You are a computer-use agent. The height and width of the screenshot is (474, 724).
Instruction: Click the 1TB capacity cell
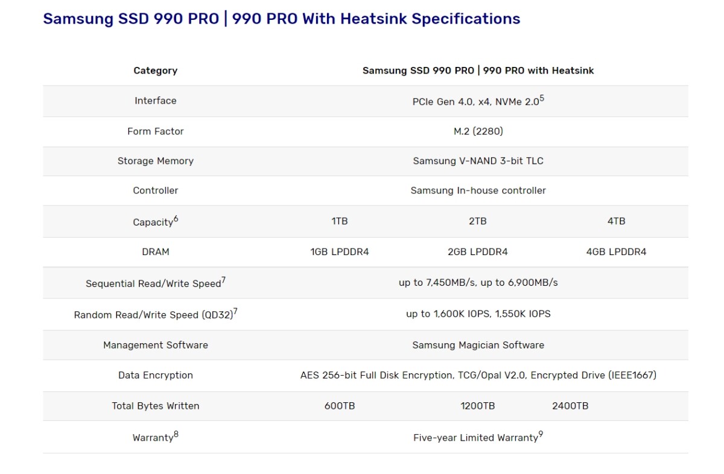click(340, 221)
